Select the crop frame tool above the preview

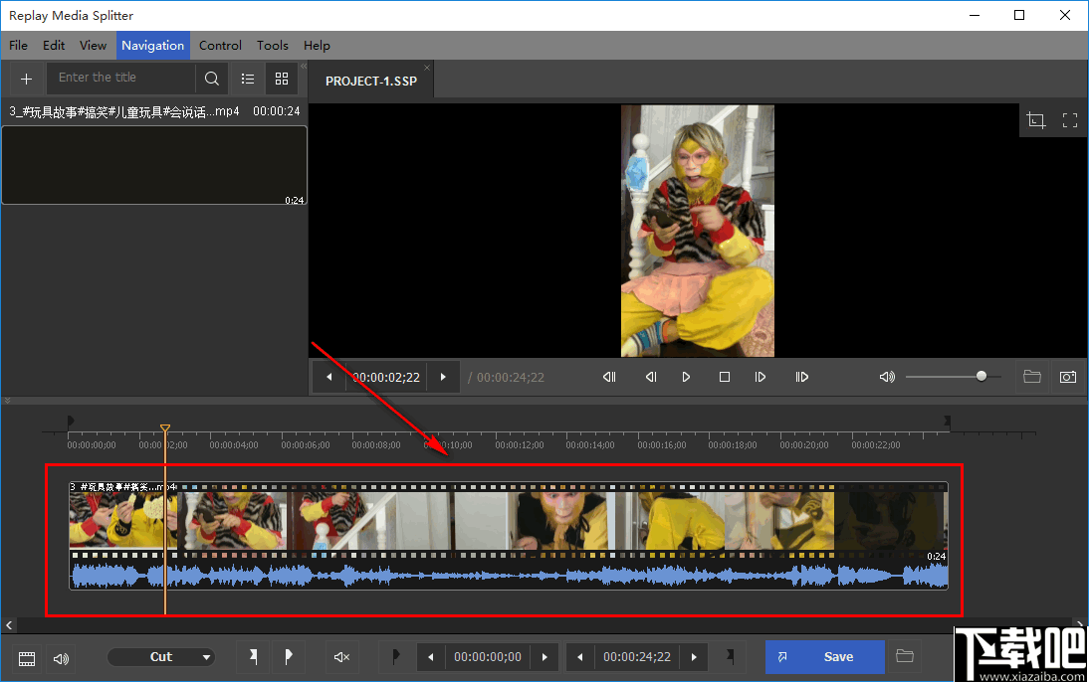pos(1035,119)
